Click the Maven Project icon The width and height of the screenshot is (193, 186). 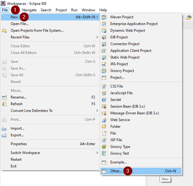pos(104,17)
